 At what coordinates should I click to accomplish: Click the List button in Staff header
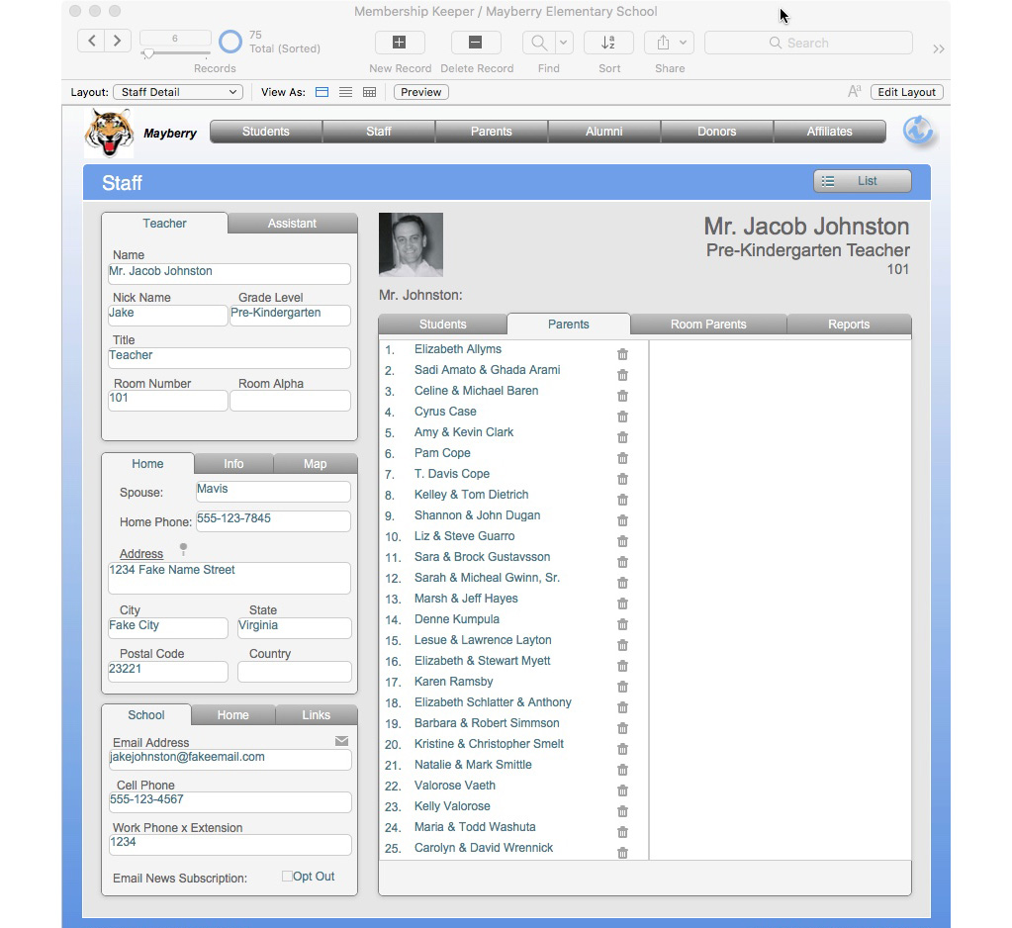(863, 181)
